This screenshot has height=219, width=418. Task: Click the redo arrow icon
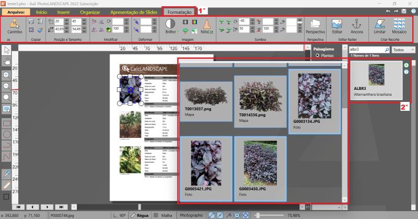396,11
